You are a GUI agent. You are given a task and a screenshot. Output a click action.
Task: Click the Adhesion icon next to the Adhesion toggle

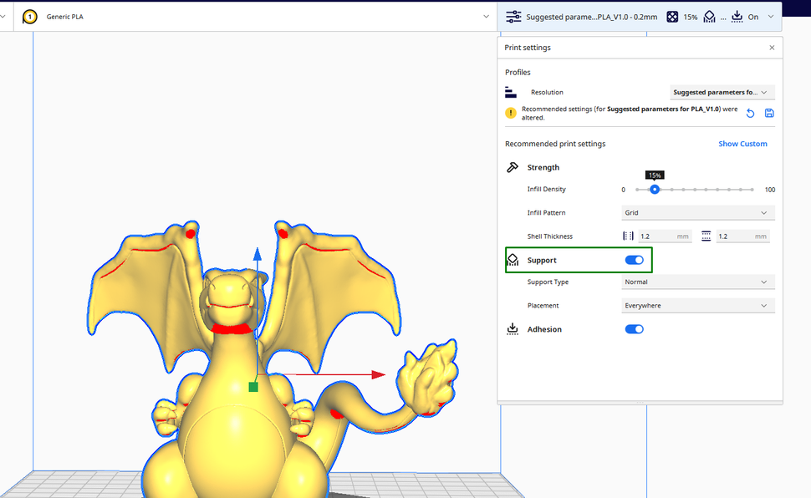[x=513, y=328]
